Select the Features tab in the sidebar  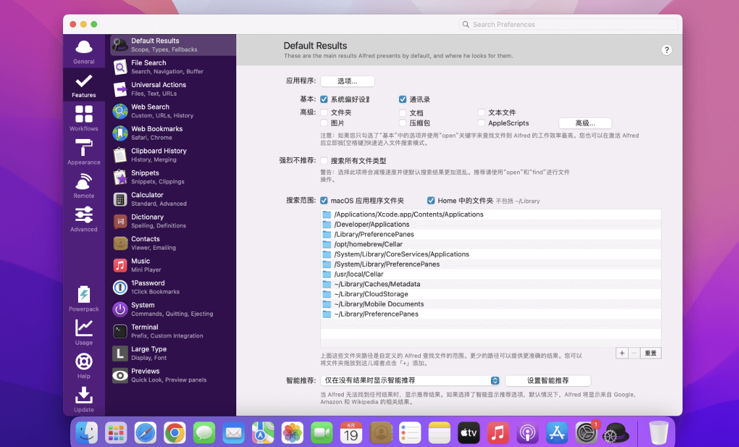[x=84, y=85]
